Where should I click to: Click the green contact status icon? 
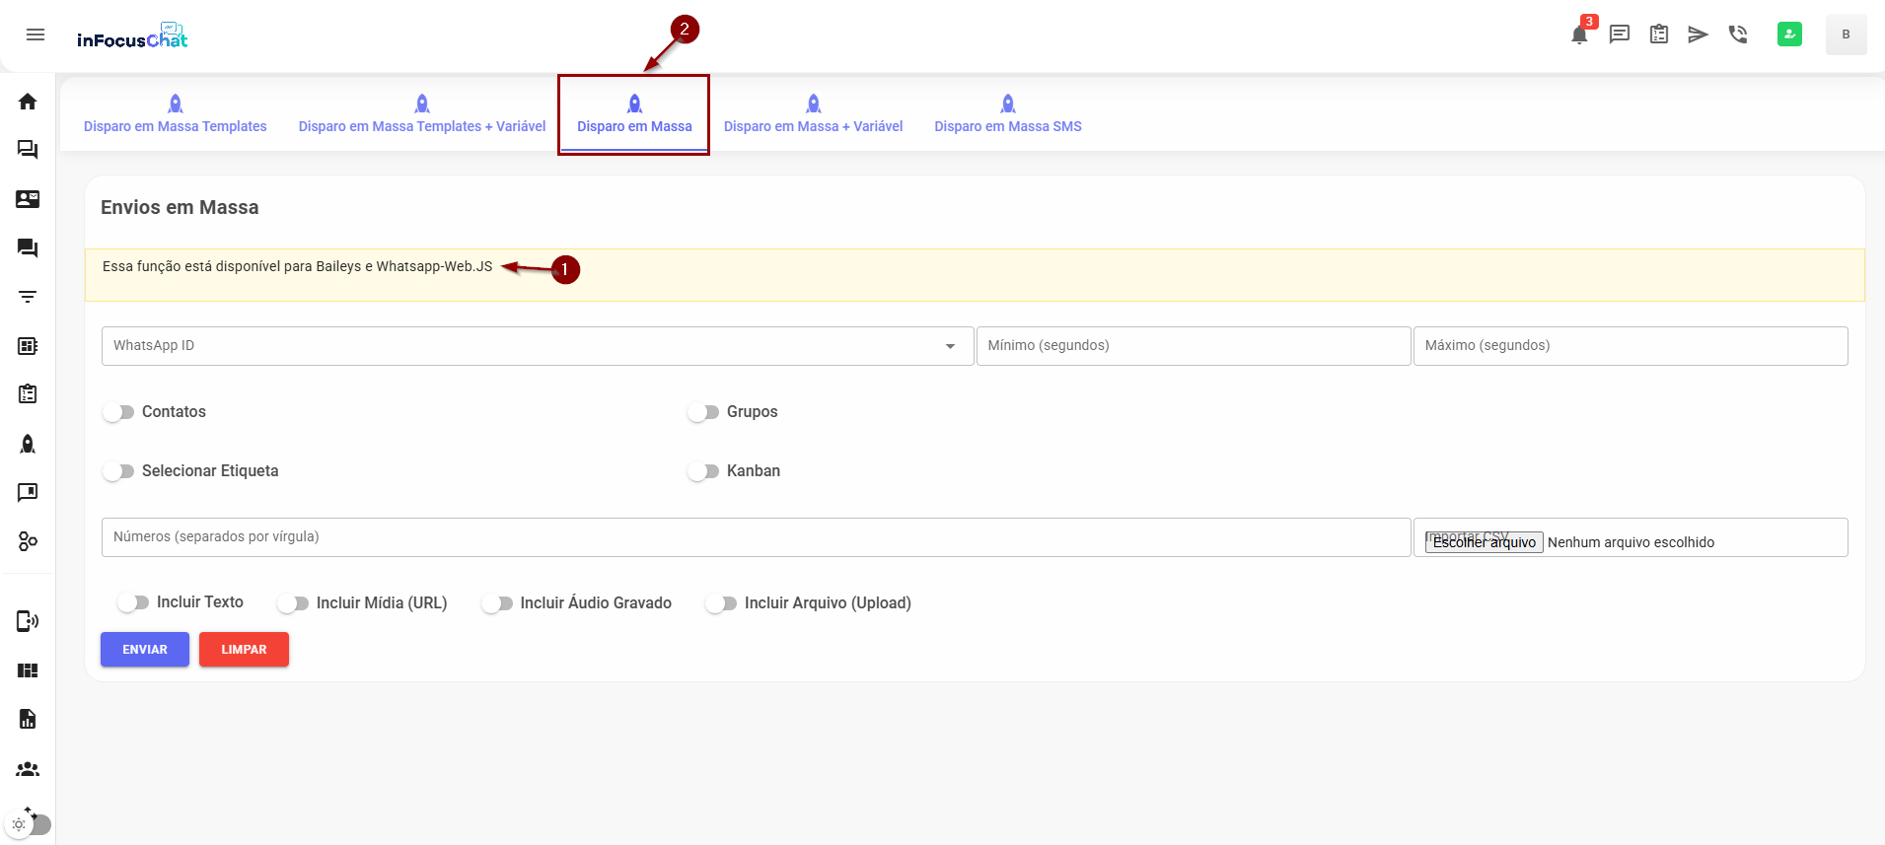point(1789,35)
